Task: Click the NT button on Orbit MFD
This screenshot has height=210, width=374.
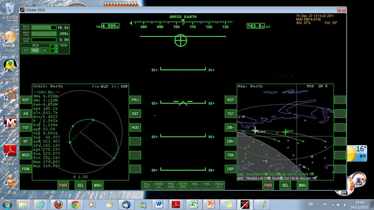Action: (26, 141)
